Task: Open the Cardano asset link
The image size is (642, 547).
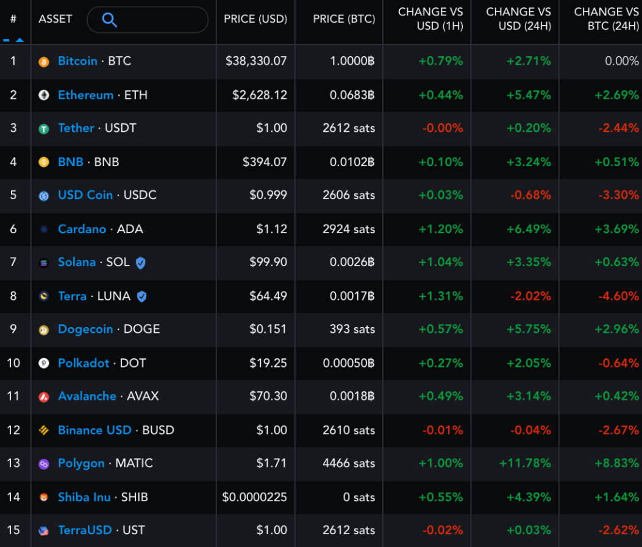Action: point(82,229)
